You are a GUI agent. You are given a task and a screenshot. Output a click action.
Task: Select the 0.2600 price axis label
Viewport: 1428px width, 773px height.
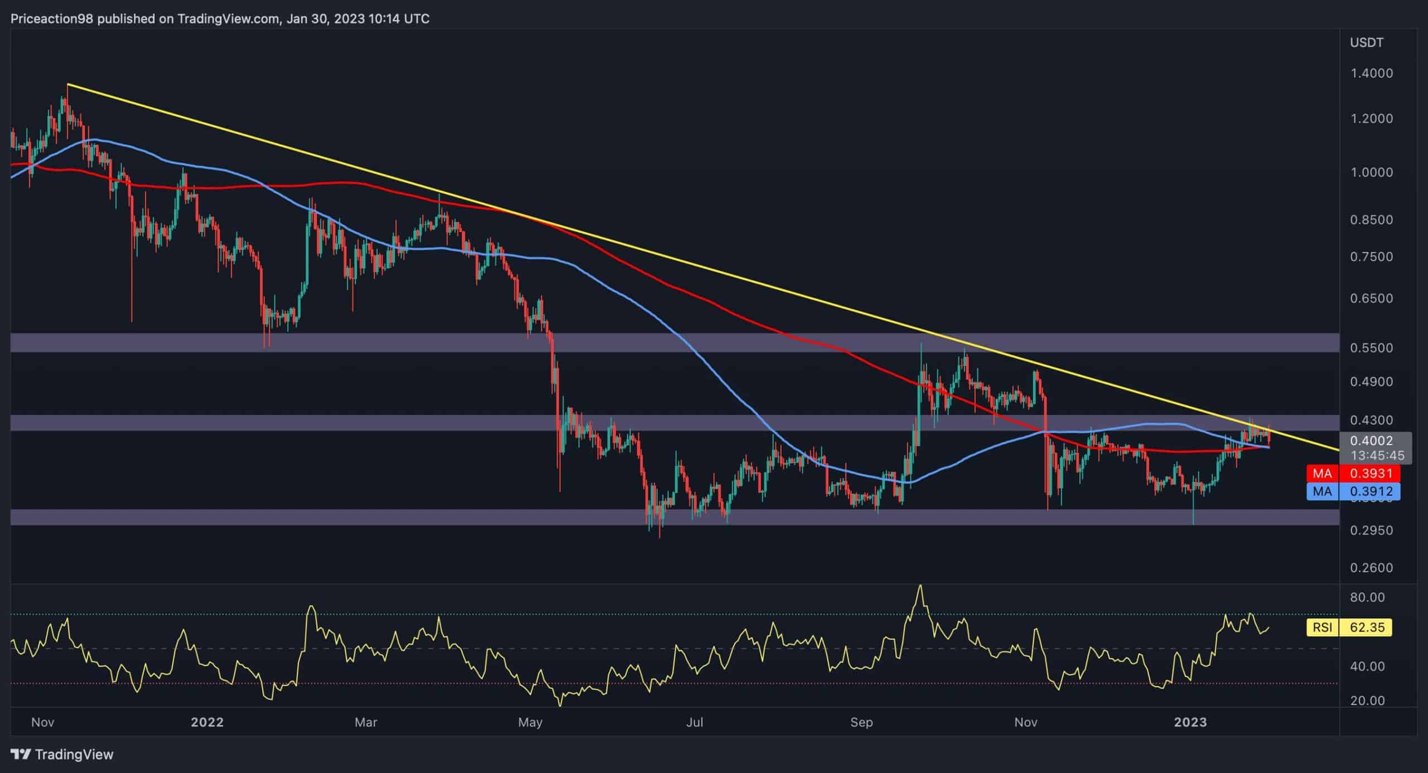1372,568
